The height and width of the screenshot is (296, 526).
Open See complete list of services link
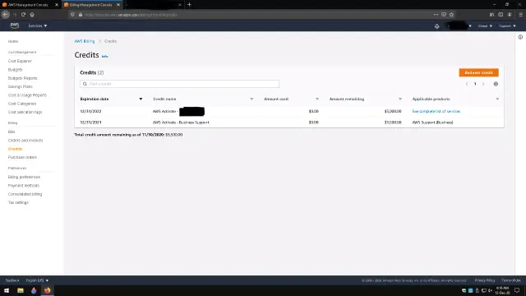(436, 111)
